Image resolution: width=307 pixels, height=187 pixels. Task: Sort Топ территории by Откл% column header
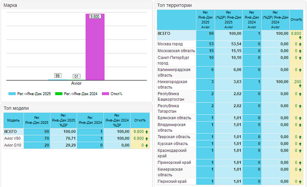(x=296, y=19)
